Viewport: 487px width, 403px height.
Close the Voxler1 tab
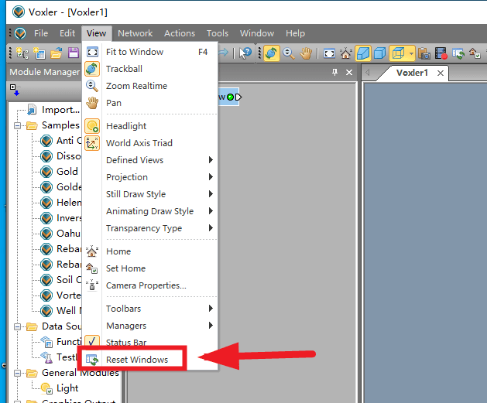coord(441,73)
